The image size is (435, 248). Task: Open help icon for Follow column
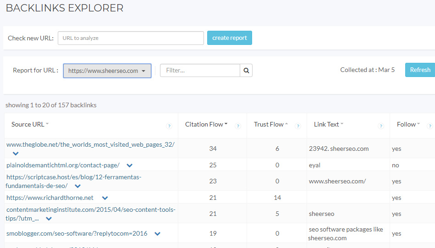(430, 126)
